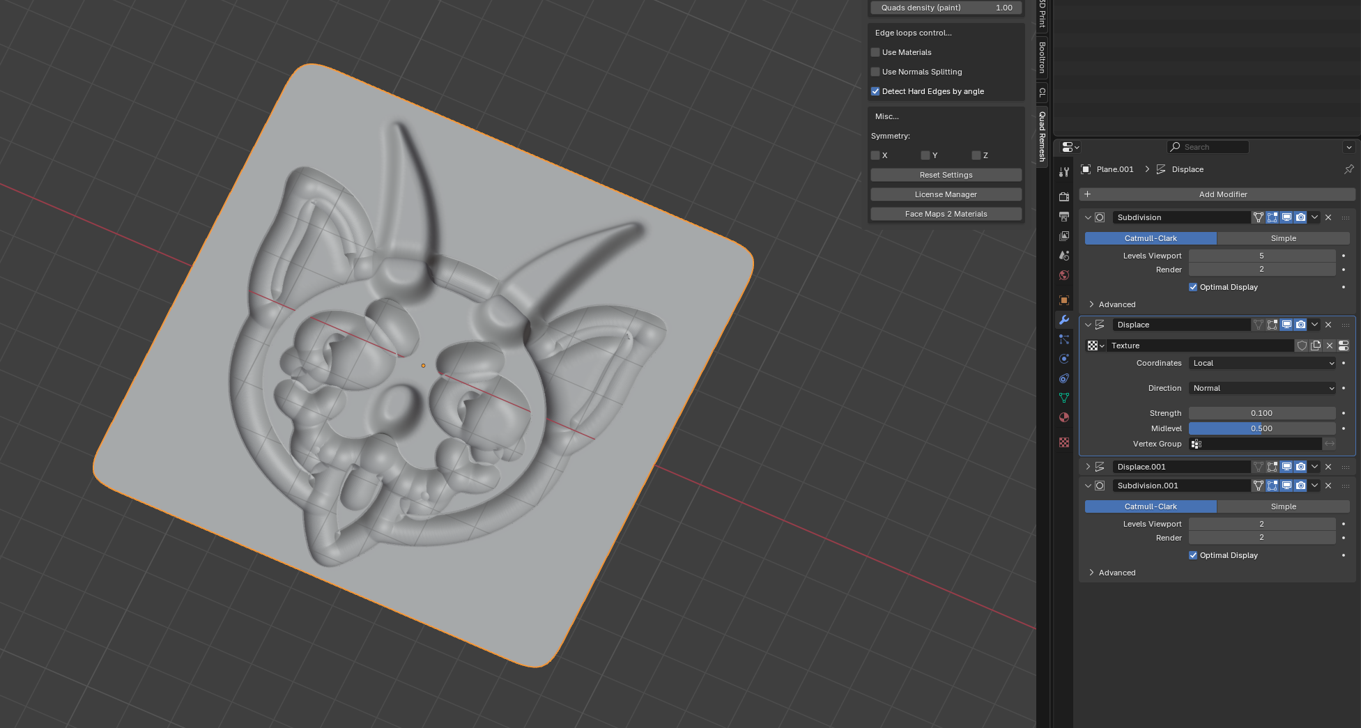The height and width of the screenshot is (728, 1361).
Task: Grab the Subdivision modifier drag handle
Action: [x=1346, y=217]
